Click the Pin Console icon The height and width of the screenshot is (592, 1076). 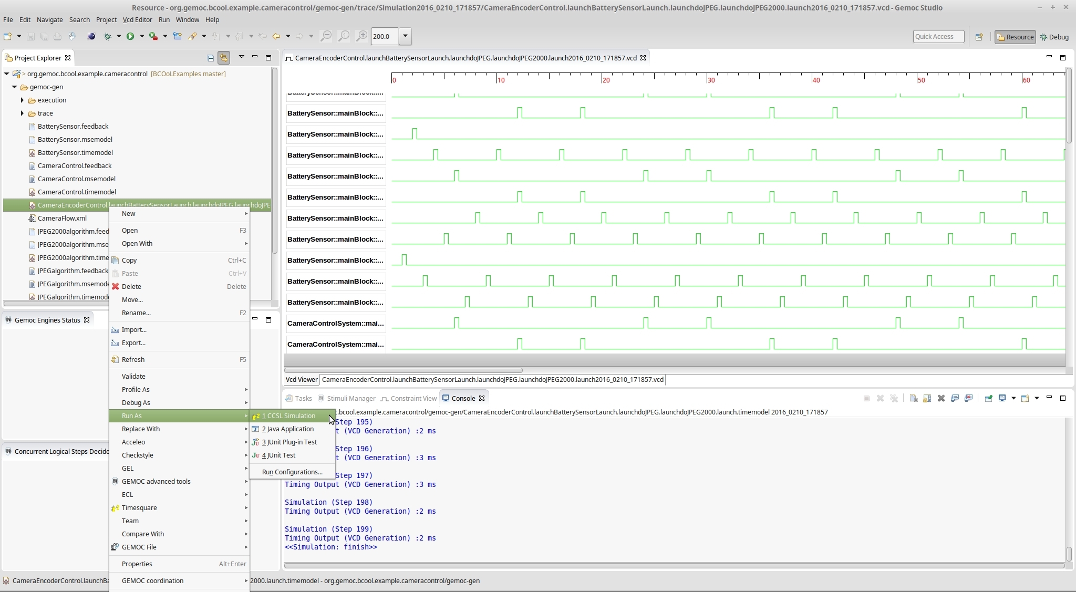(x=988, y=398)
